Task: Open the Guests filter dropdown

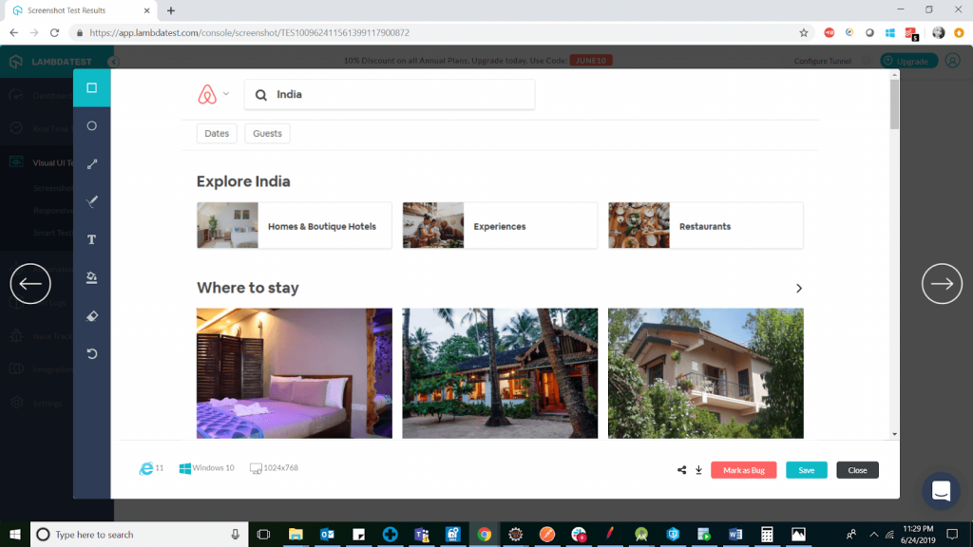Action: (x=267, y=134)
